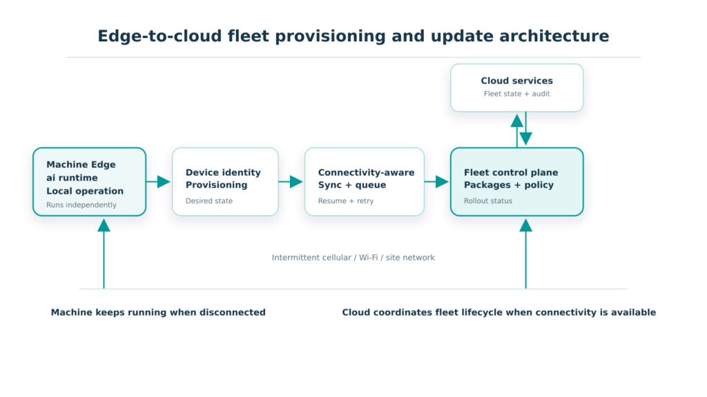The height and width of the screenshot is (397, 707).
Task: Click the 'Packages + policy' heading line
Action: (x=509, y=185)
